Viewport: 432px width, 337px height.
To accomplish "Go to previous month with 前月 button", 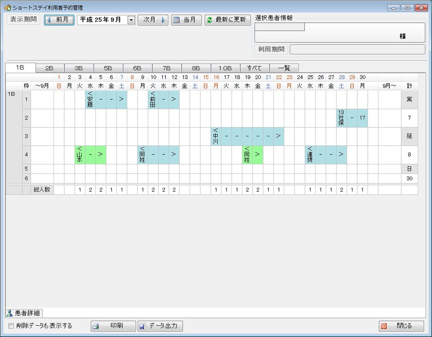I will point(59,20).
